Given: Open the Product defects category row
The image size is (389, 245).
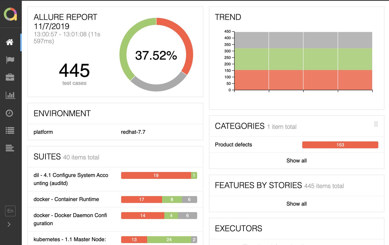Looking at the screenshot, I should 297,145.
